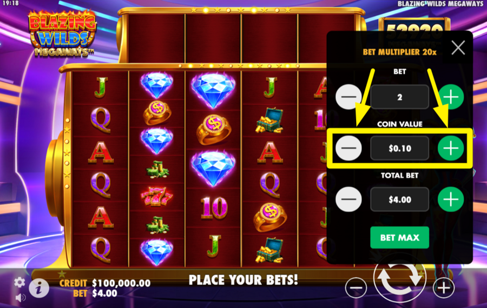Raise the coin value with plus
This screenshot has height=308, width=487.
(x=451, y=148)
